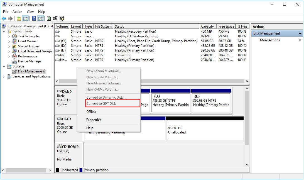Click tree pane scrollbar right arrow

50,170
